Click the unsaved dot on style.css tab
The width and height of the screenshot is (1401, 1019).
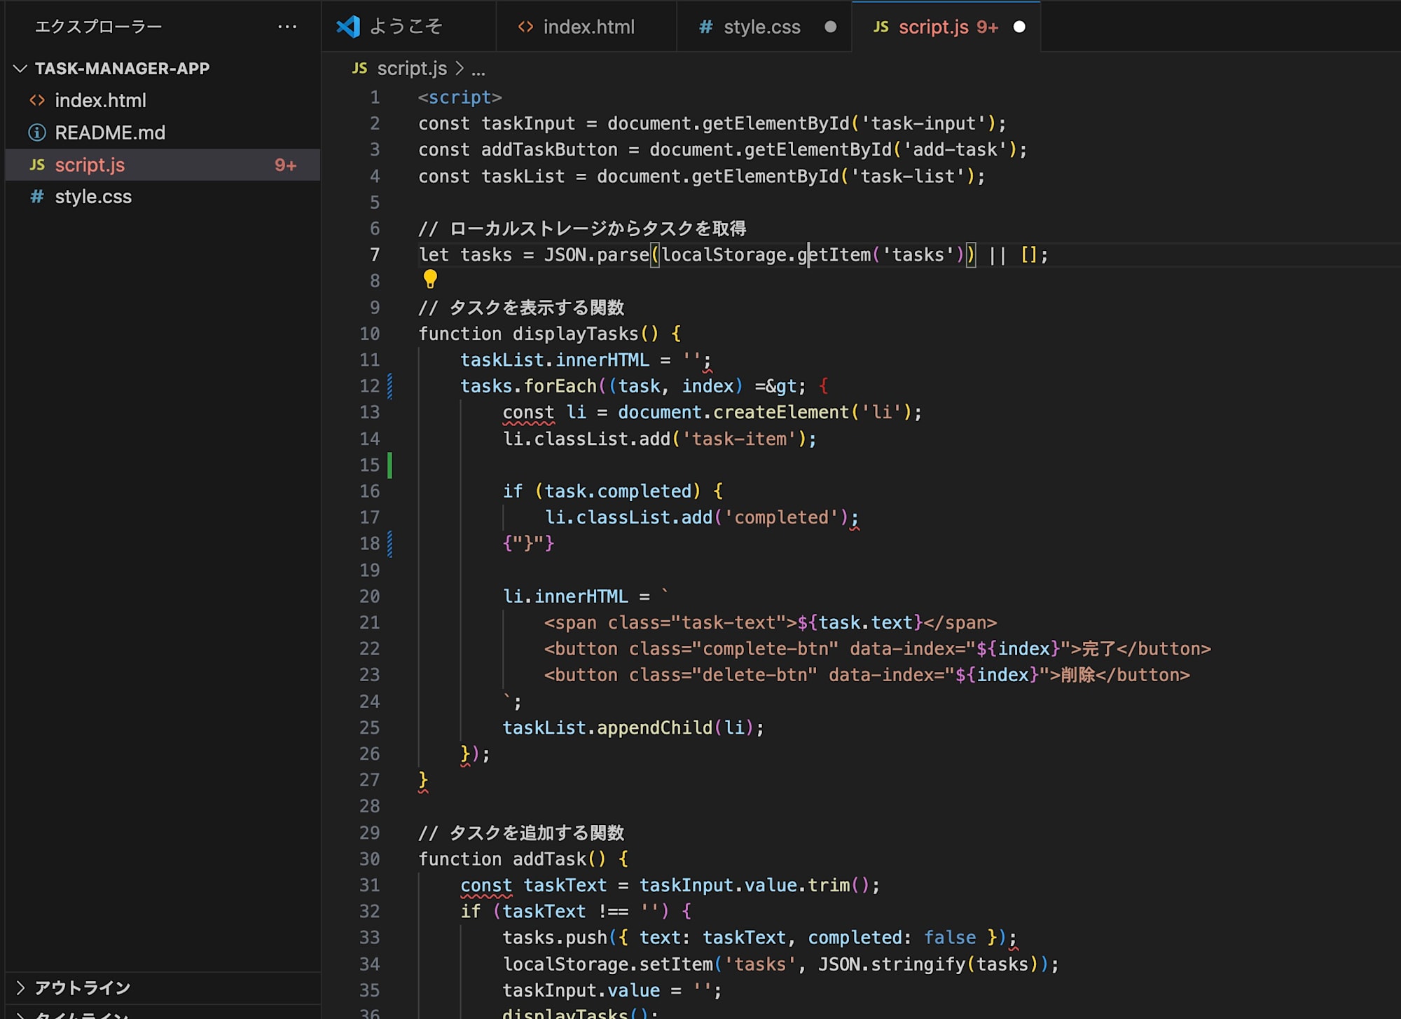[830, 27]
